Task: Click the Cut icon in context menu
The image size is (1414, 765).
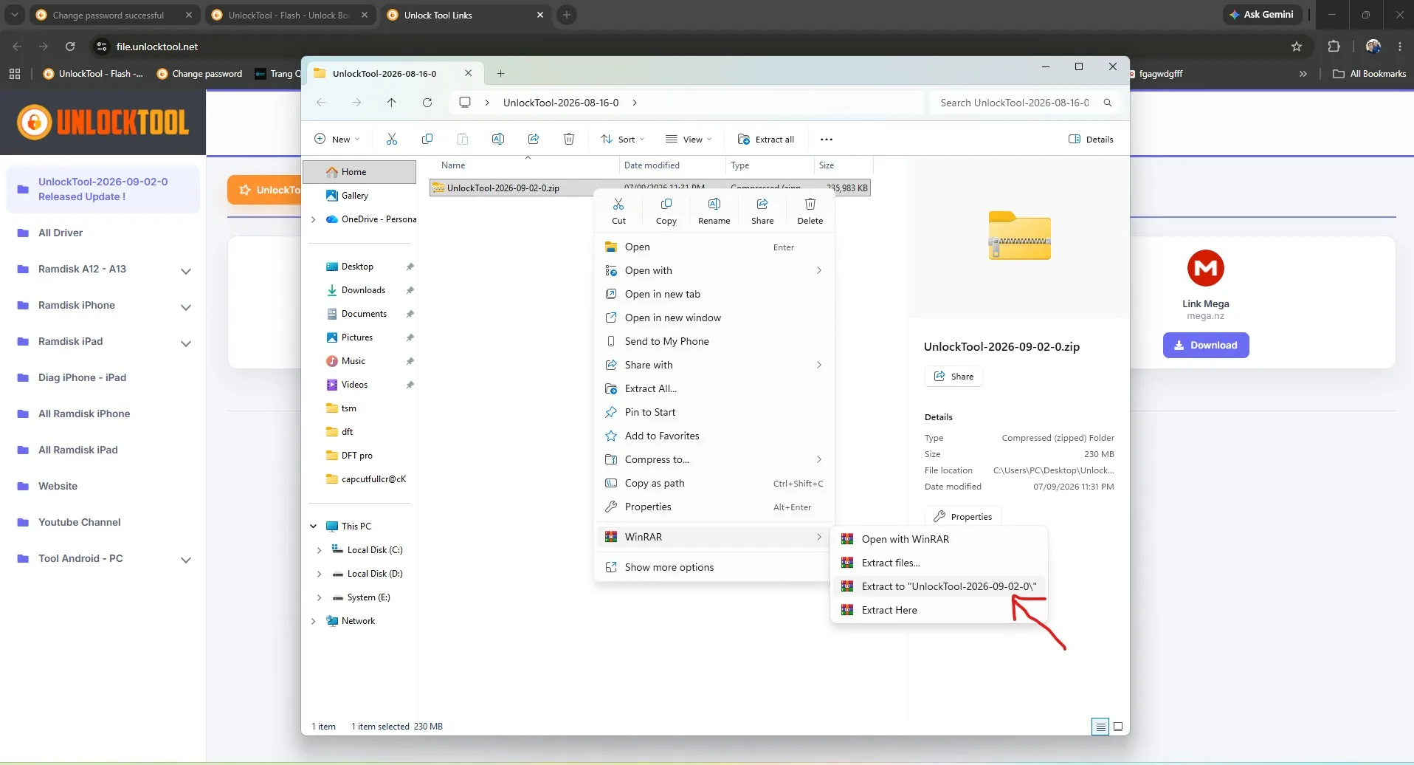Action: click(x=618, y=210)
